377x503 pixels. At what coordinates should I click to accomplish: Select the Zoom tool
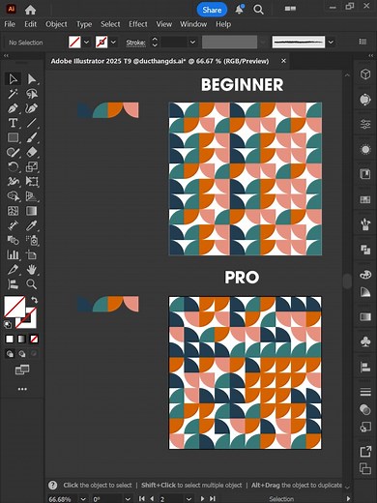pos(32,284)
